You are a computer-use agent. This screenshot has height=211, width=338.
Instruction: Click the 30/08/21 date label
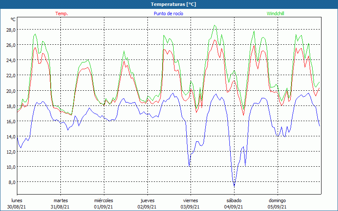(16, 207)
